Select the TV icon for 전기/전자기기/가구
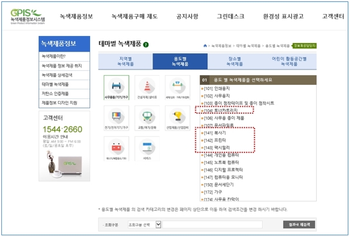The height and width of the screenshot is (236, 349). (117, 118)
